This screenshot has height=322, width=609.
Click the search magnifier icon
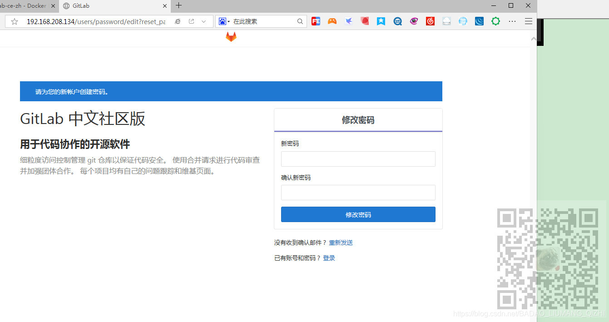[300, 21]
